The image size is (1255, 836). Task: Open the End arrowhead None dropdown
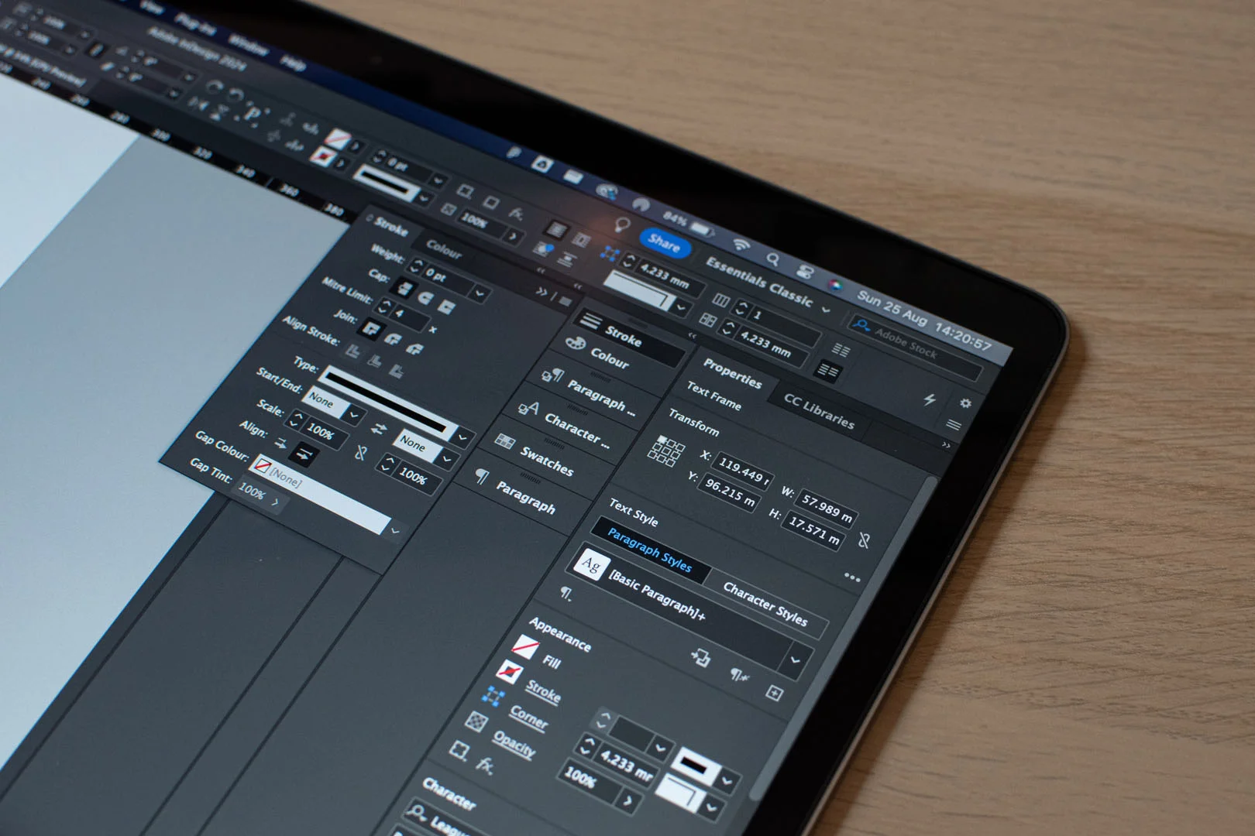point(446,460)
